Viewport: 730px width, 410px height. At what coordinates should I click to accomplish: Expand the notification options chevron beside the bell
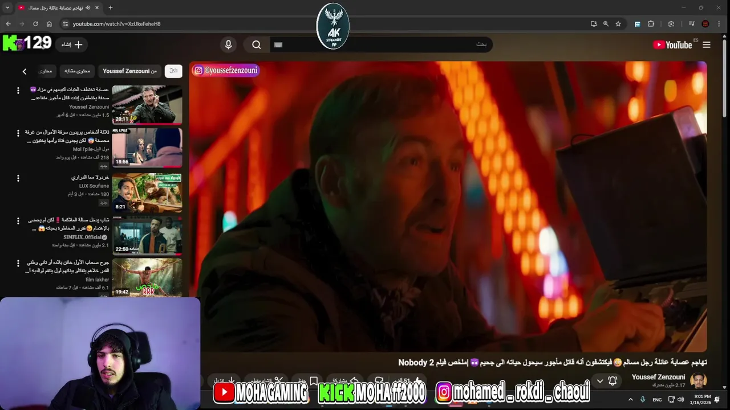point(600,381)
